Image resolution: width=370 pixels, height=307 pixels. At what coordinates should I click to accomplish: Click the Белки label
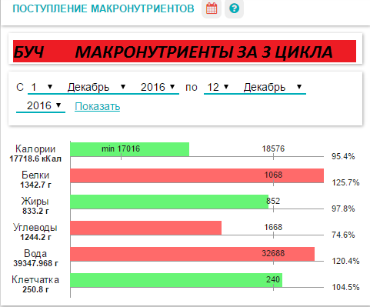[35, 175]
